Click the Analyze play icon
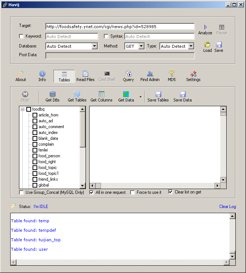 click(205, 27)
